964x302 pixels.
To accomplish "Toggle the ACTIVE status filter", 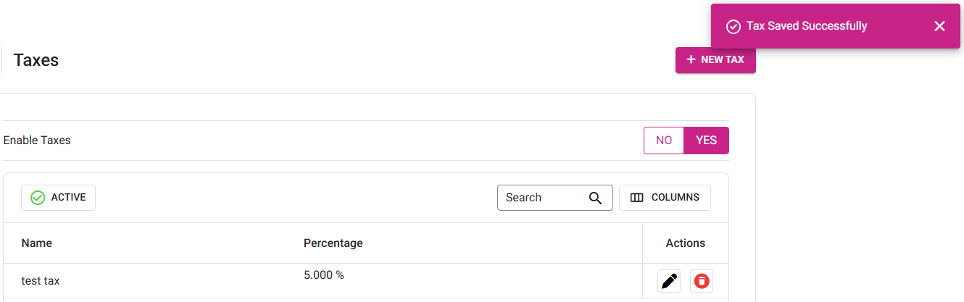I will coord(59,197).
